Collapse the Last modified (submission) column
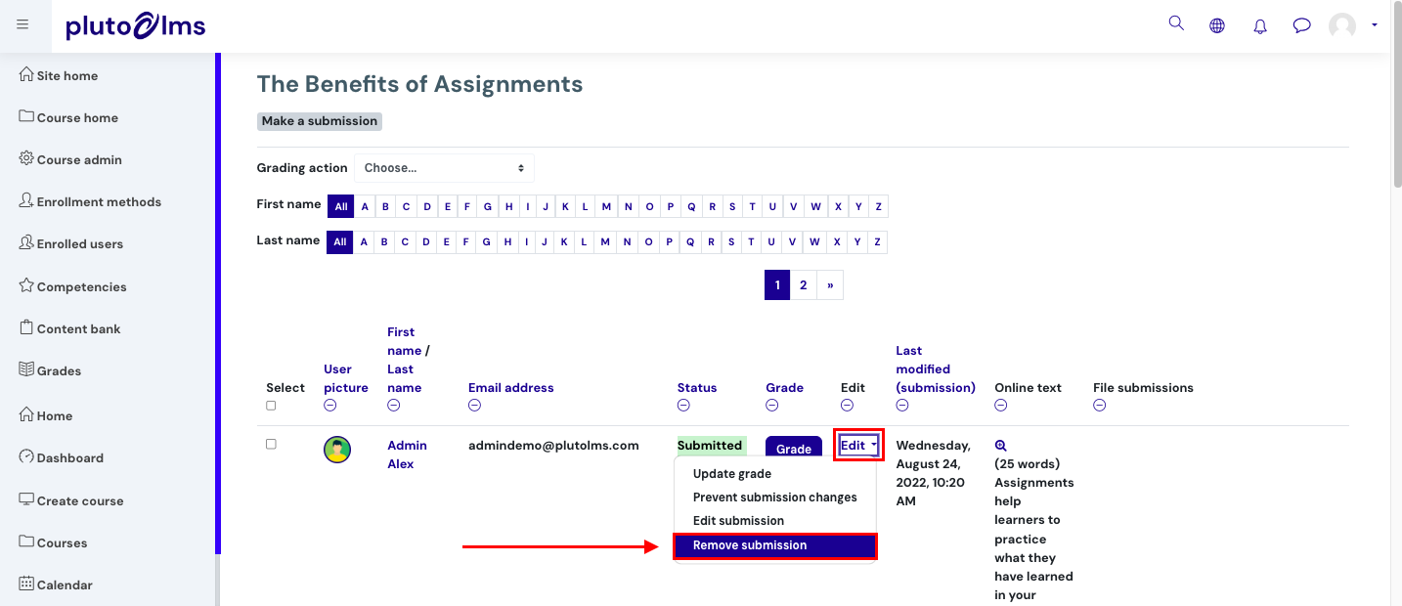1402x606 pixels. (x=902, y=406)
